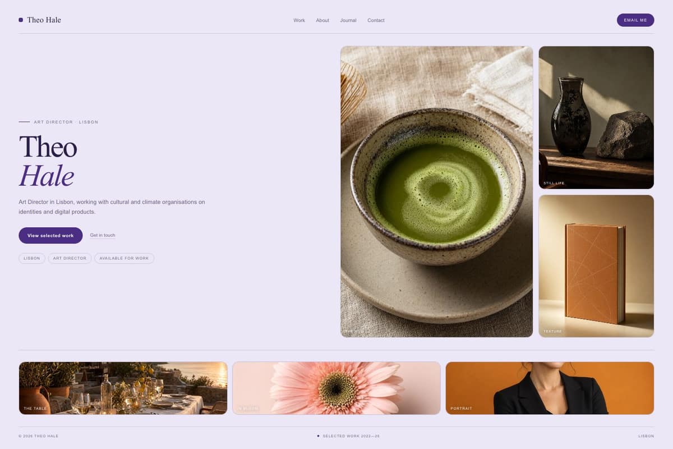673x449 pixels.
Task: Open The Table dinner photo
Action: [x=123, y=388]
